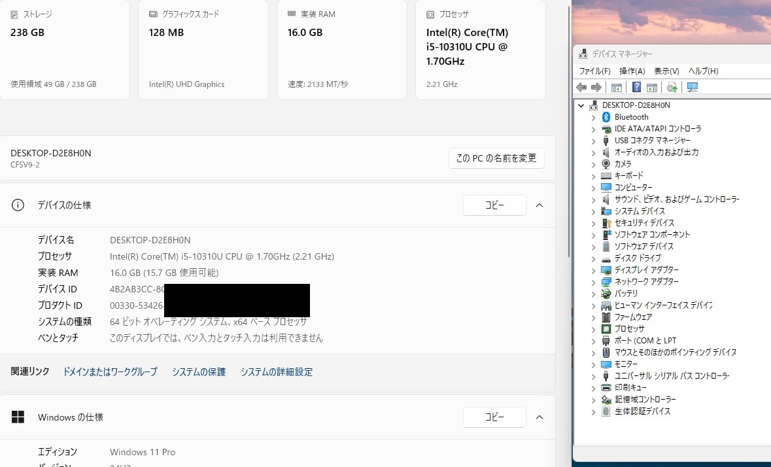Viewport: 771px width, 467px height.
Task: Click the プロセッサ chip icon in device tree
Action: click(606, 329)
